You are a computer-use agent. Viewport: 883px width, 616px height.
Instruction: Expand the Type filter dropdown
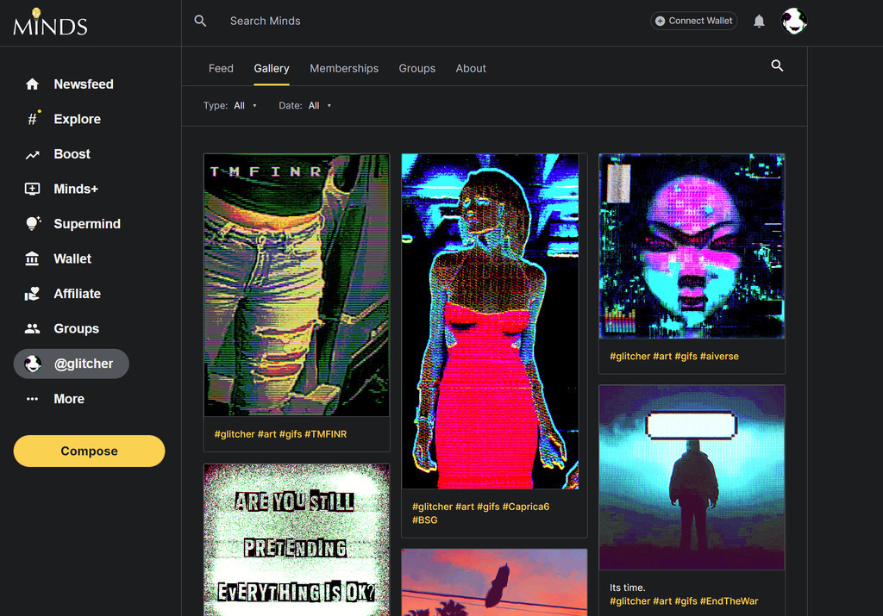coord(245,106)
